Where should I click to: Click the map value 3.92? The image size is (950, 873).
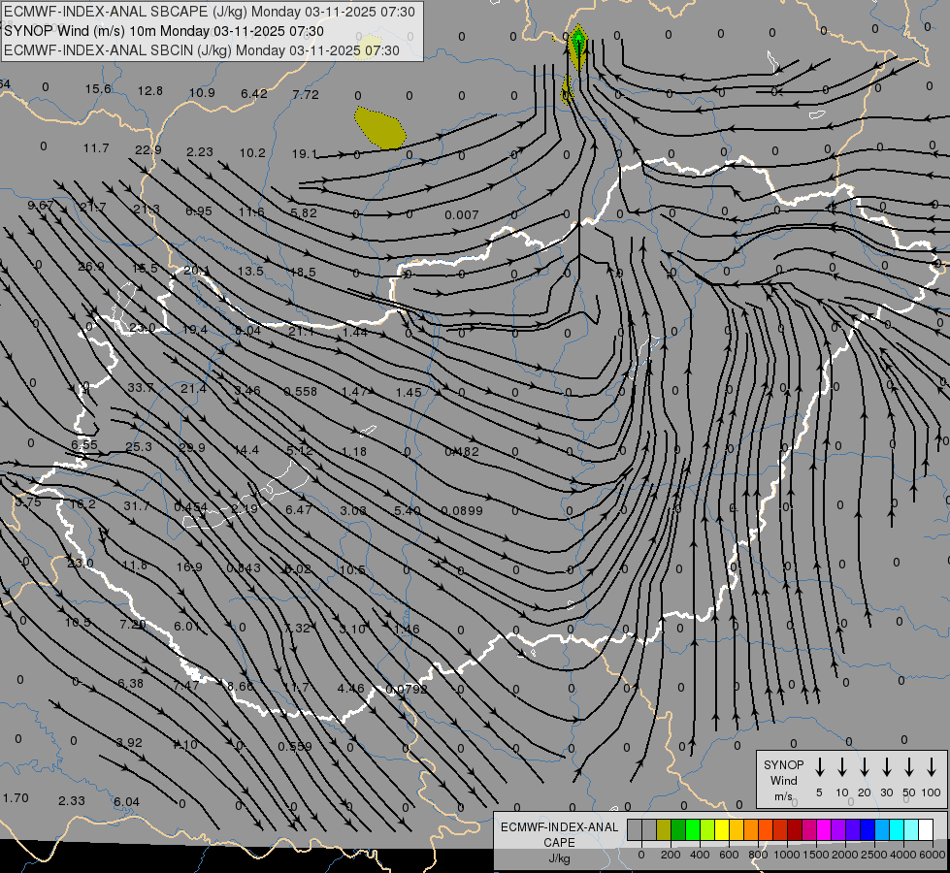129,743
